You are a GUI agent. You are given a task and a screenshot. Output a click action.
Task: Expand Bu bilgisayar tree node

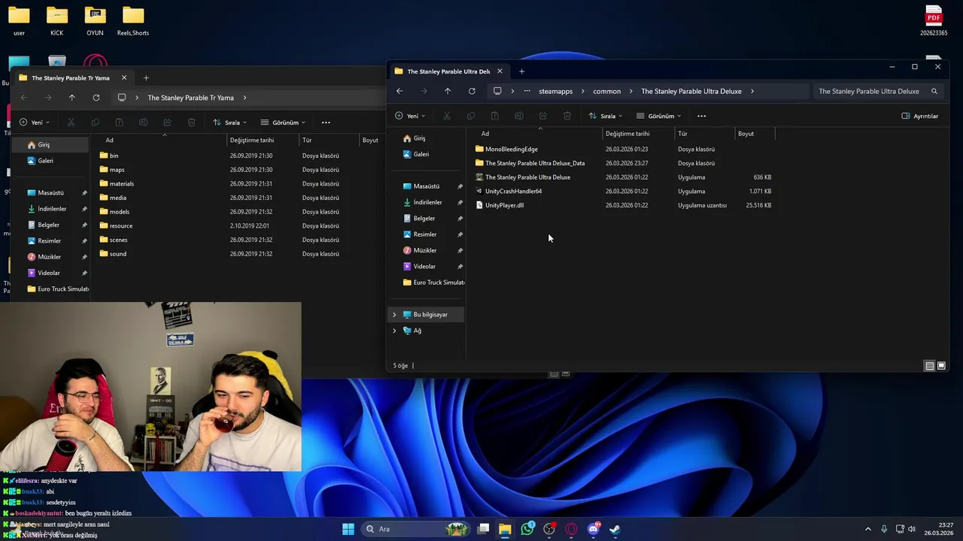coord(394,315)
